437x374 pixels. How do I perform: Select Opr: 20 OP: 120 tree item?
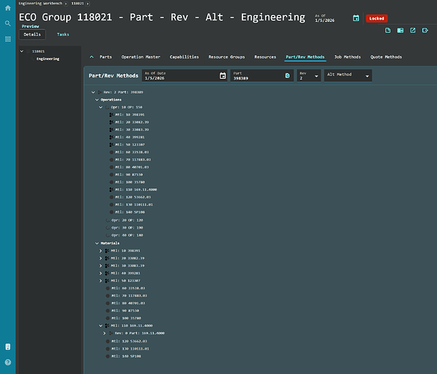[x=127, y=220]
